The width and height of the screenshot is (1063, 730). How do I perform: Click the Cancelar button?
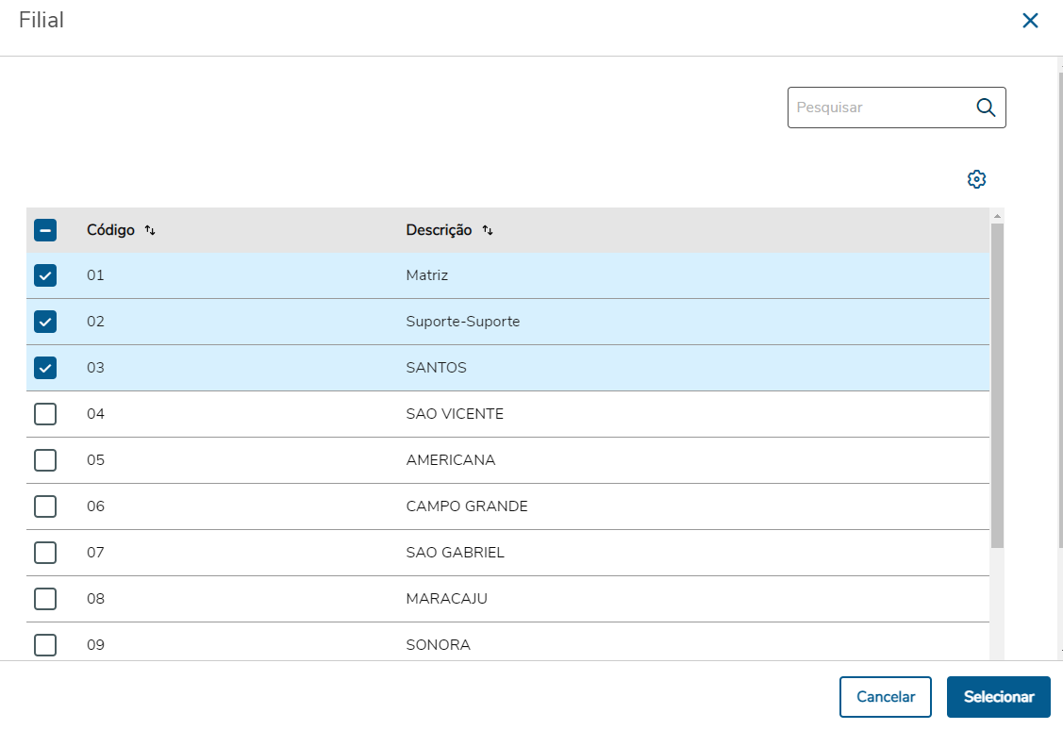click(885, 697)
